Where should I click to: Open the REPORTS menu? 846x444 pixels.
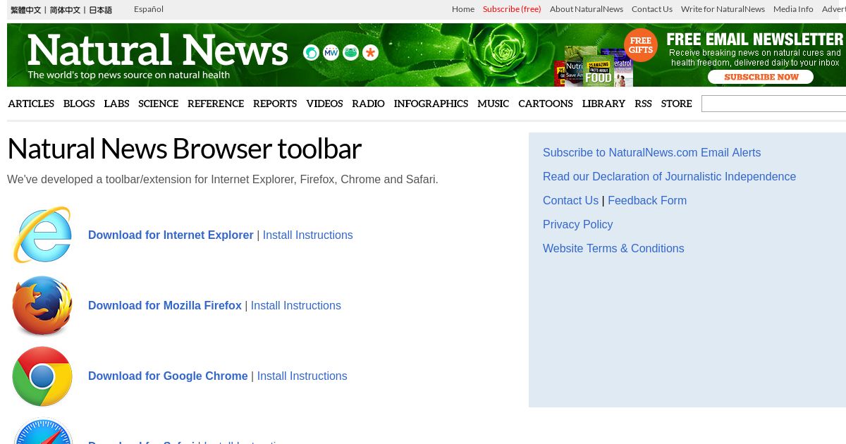pos(275,104)
